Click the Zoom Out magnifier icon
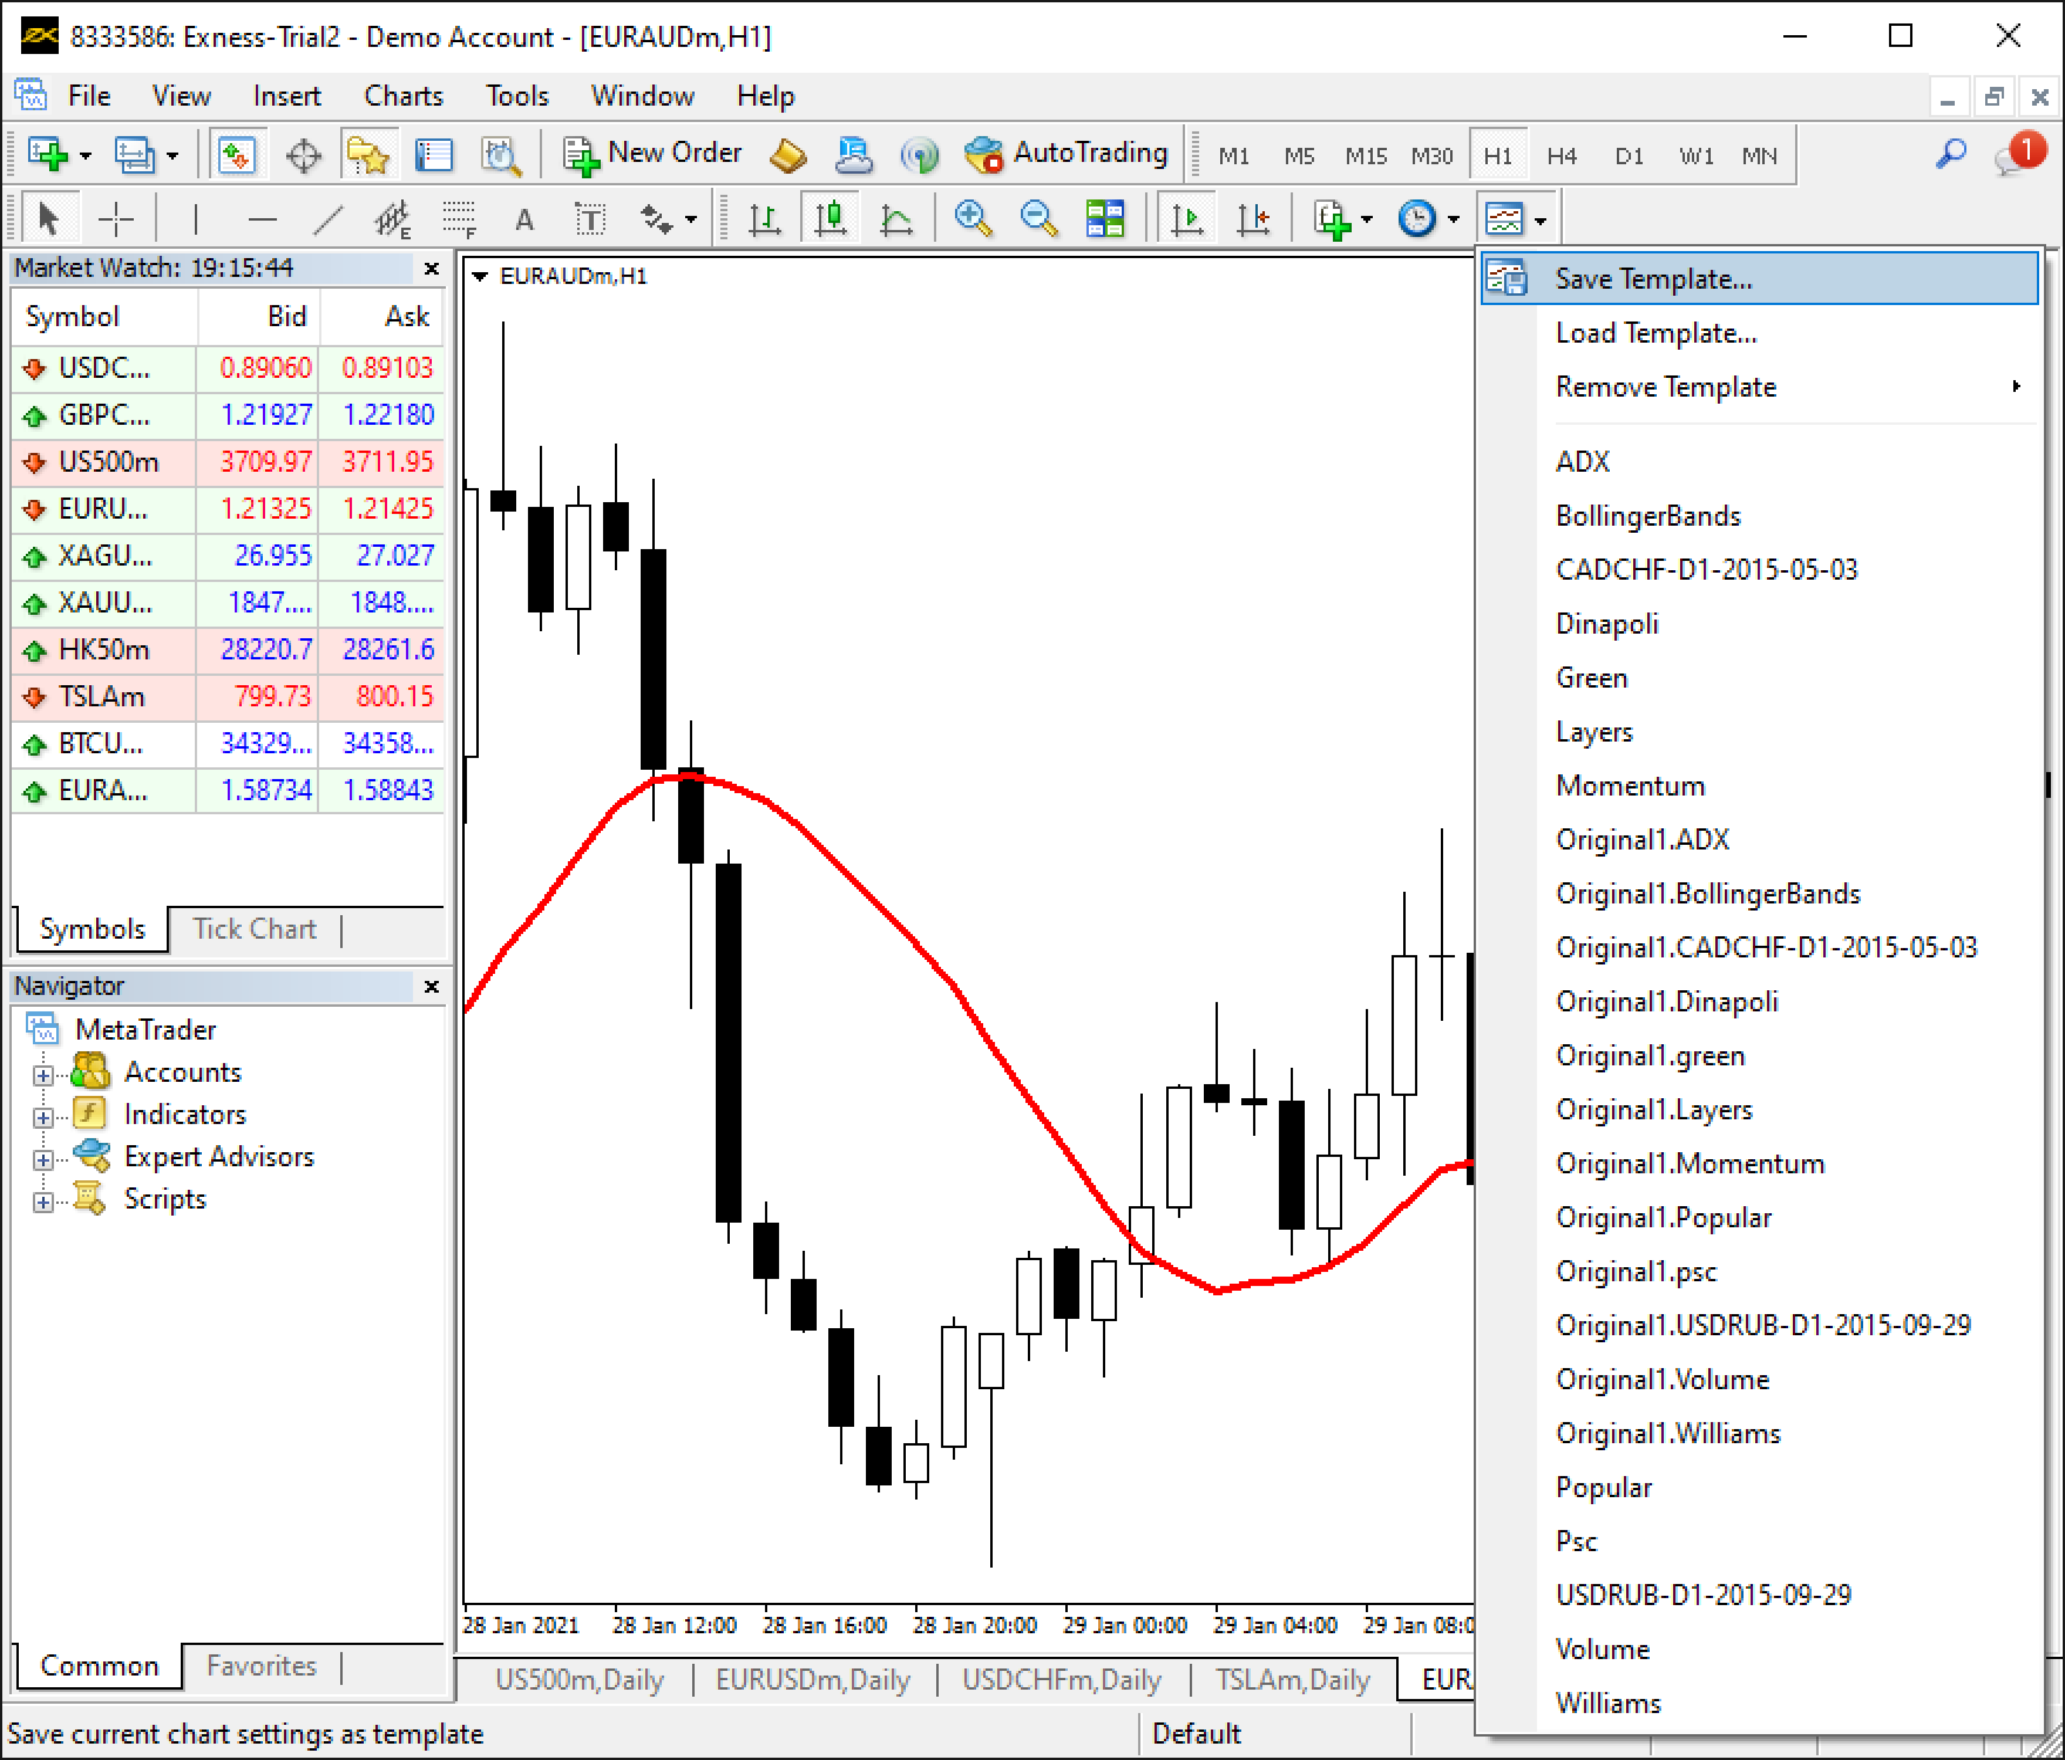The height and width of the screenshot is (1760, 2065). click(1038, 218)
